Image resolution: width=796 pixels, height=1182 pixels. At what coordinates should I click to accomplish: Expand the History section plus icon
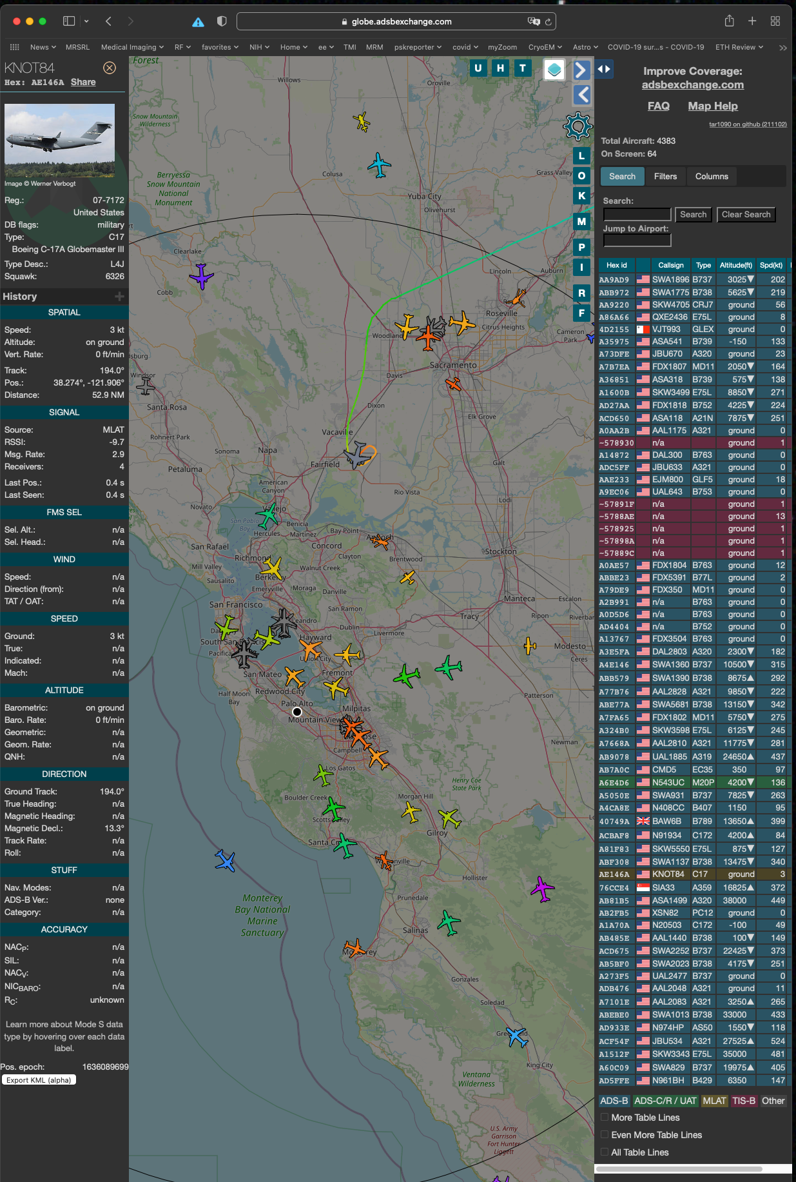[x=119, y=297]
